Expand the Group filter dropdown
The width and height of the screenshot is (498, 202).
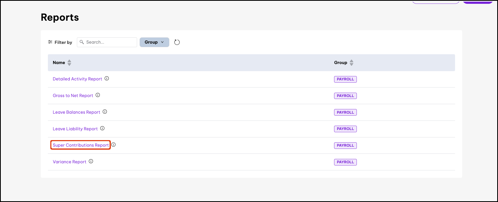[154, 42]
